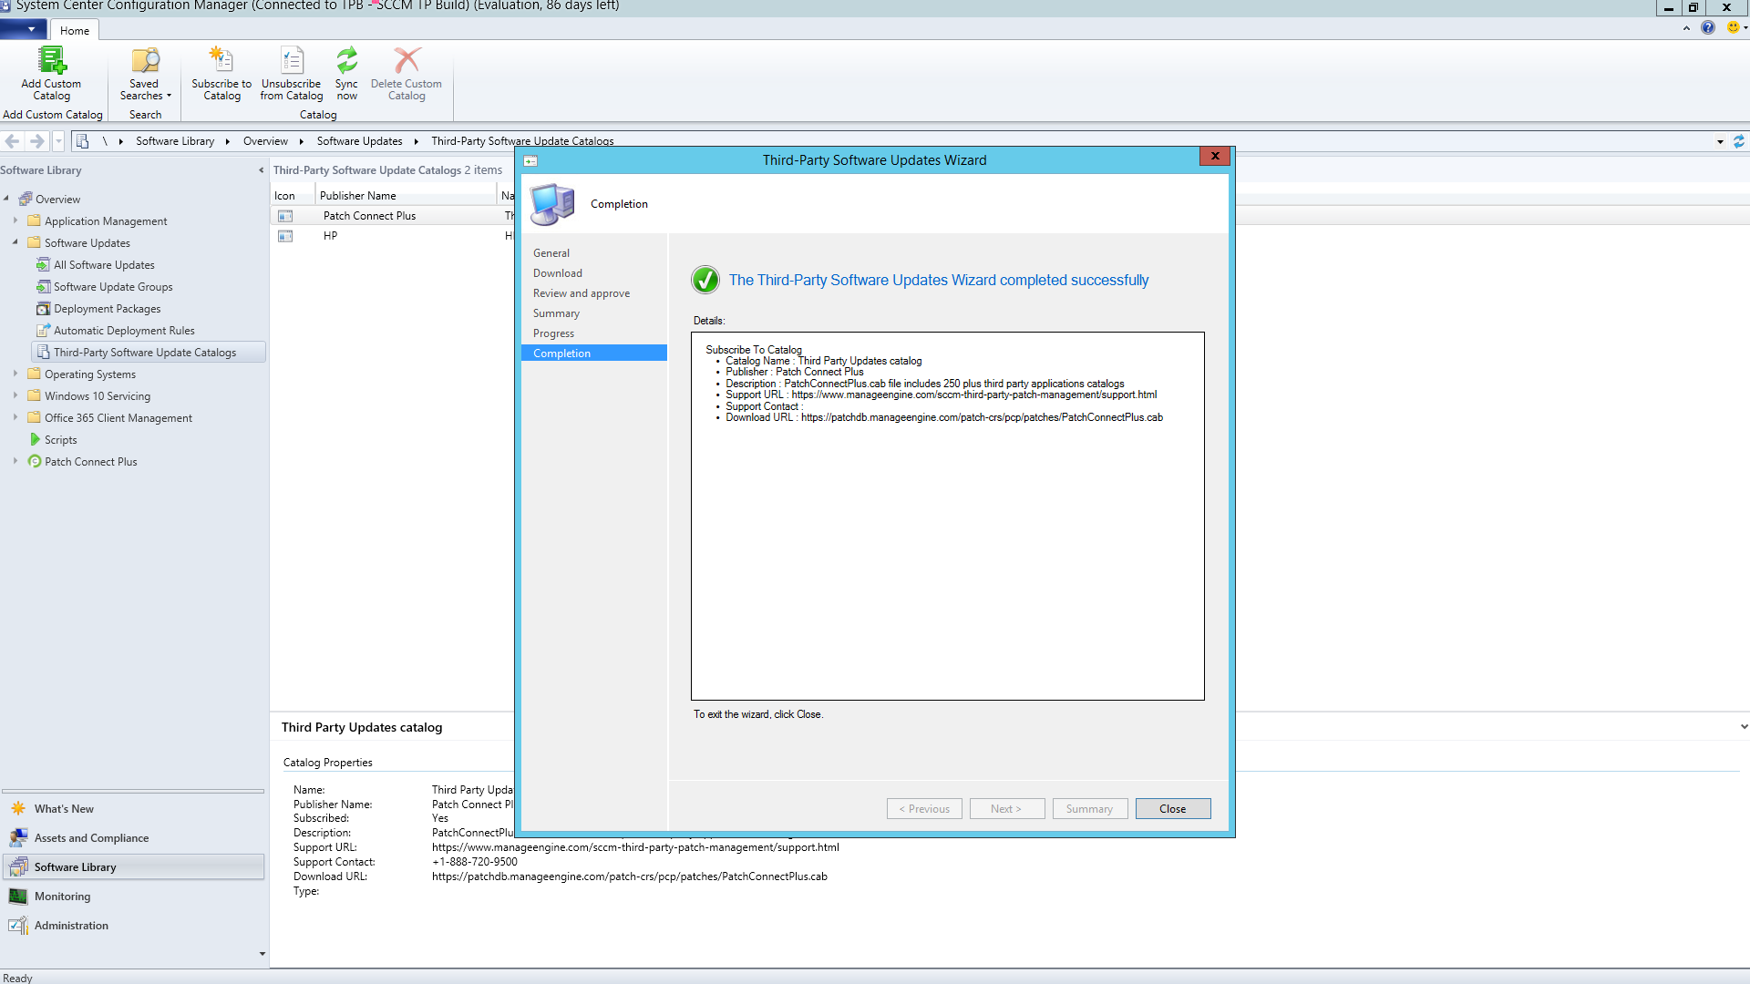1750x984 pixels.
Task: Select Assets and Compliance workspace
Action: tap(91, 838)
